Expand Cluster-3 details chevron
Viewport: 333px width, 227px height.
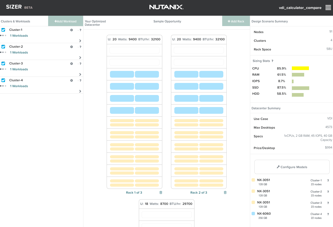point(80,74)
